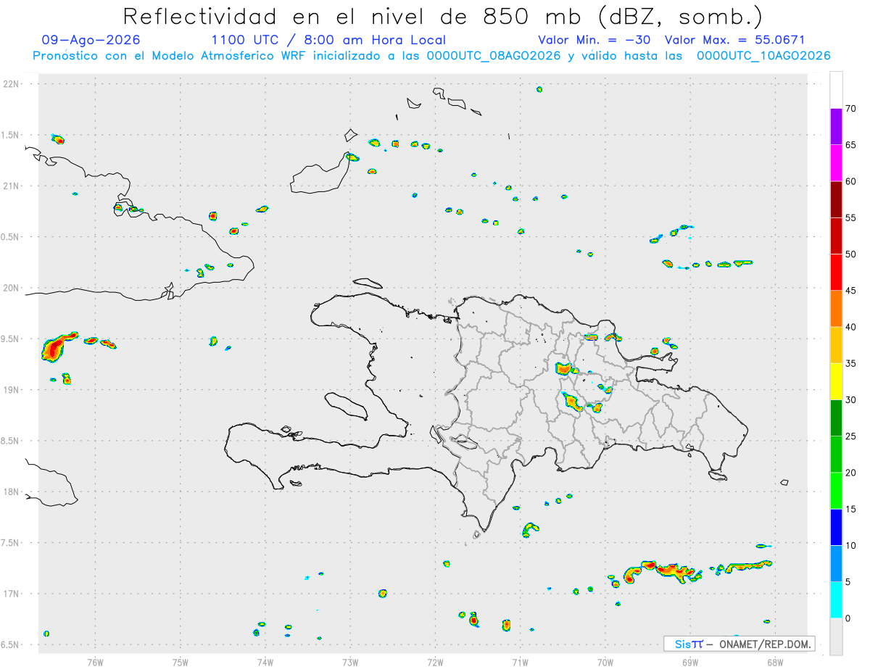Click the colorbar scale label '15'
870x672 pixels.
coord(851,509)
